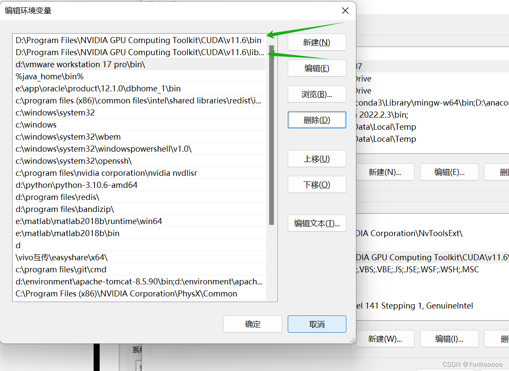
Task: Select d:\program files\bandizip\ entry
Action: tap(140, 209)
